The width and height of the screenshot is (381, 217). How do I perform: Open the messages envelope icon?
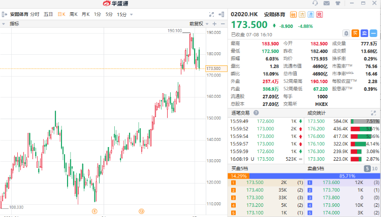coord(327,3)
